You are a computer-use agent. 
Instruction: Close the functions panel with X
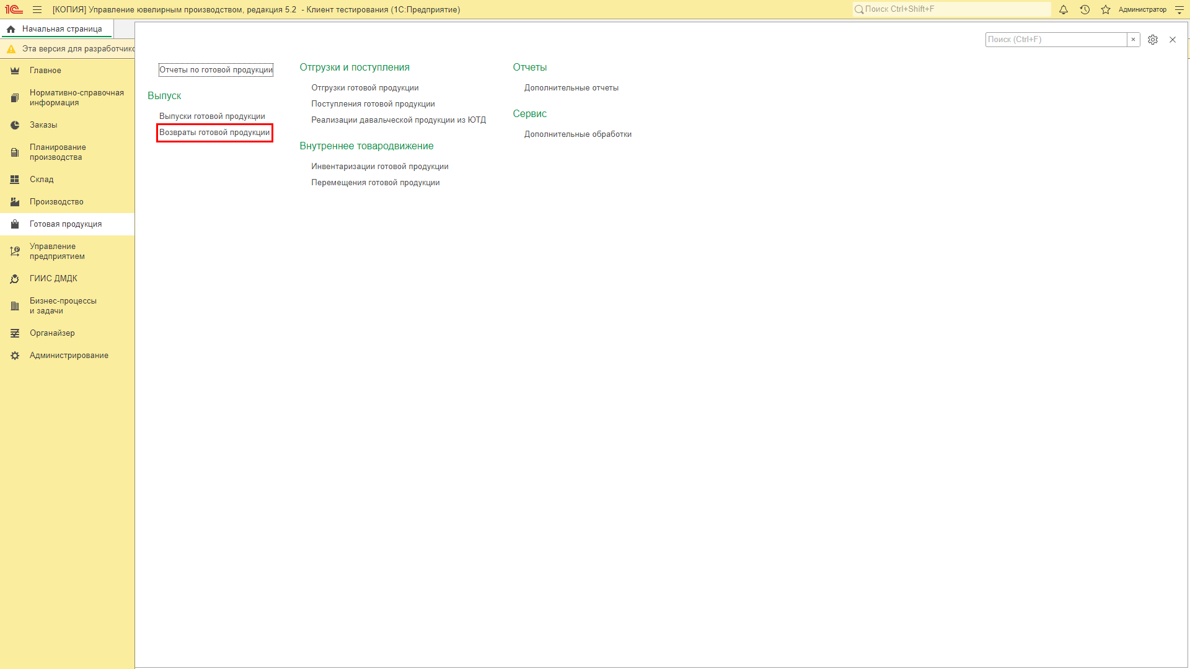click(x=1173, y=40)
